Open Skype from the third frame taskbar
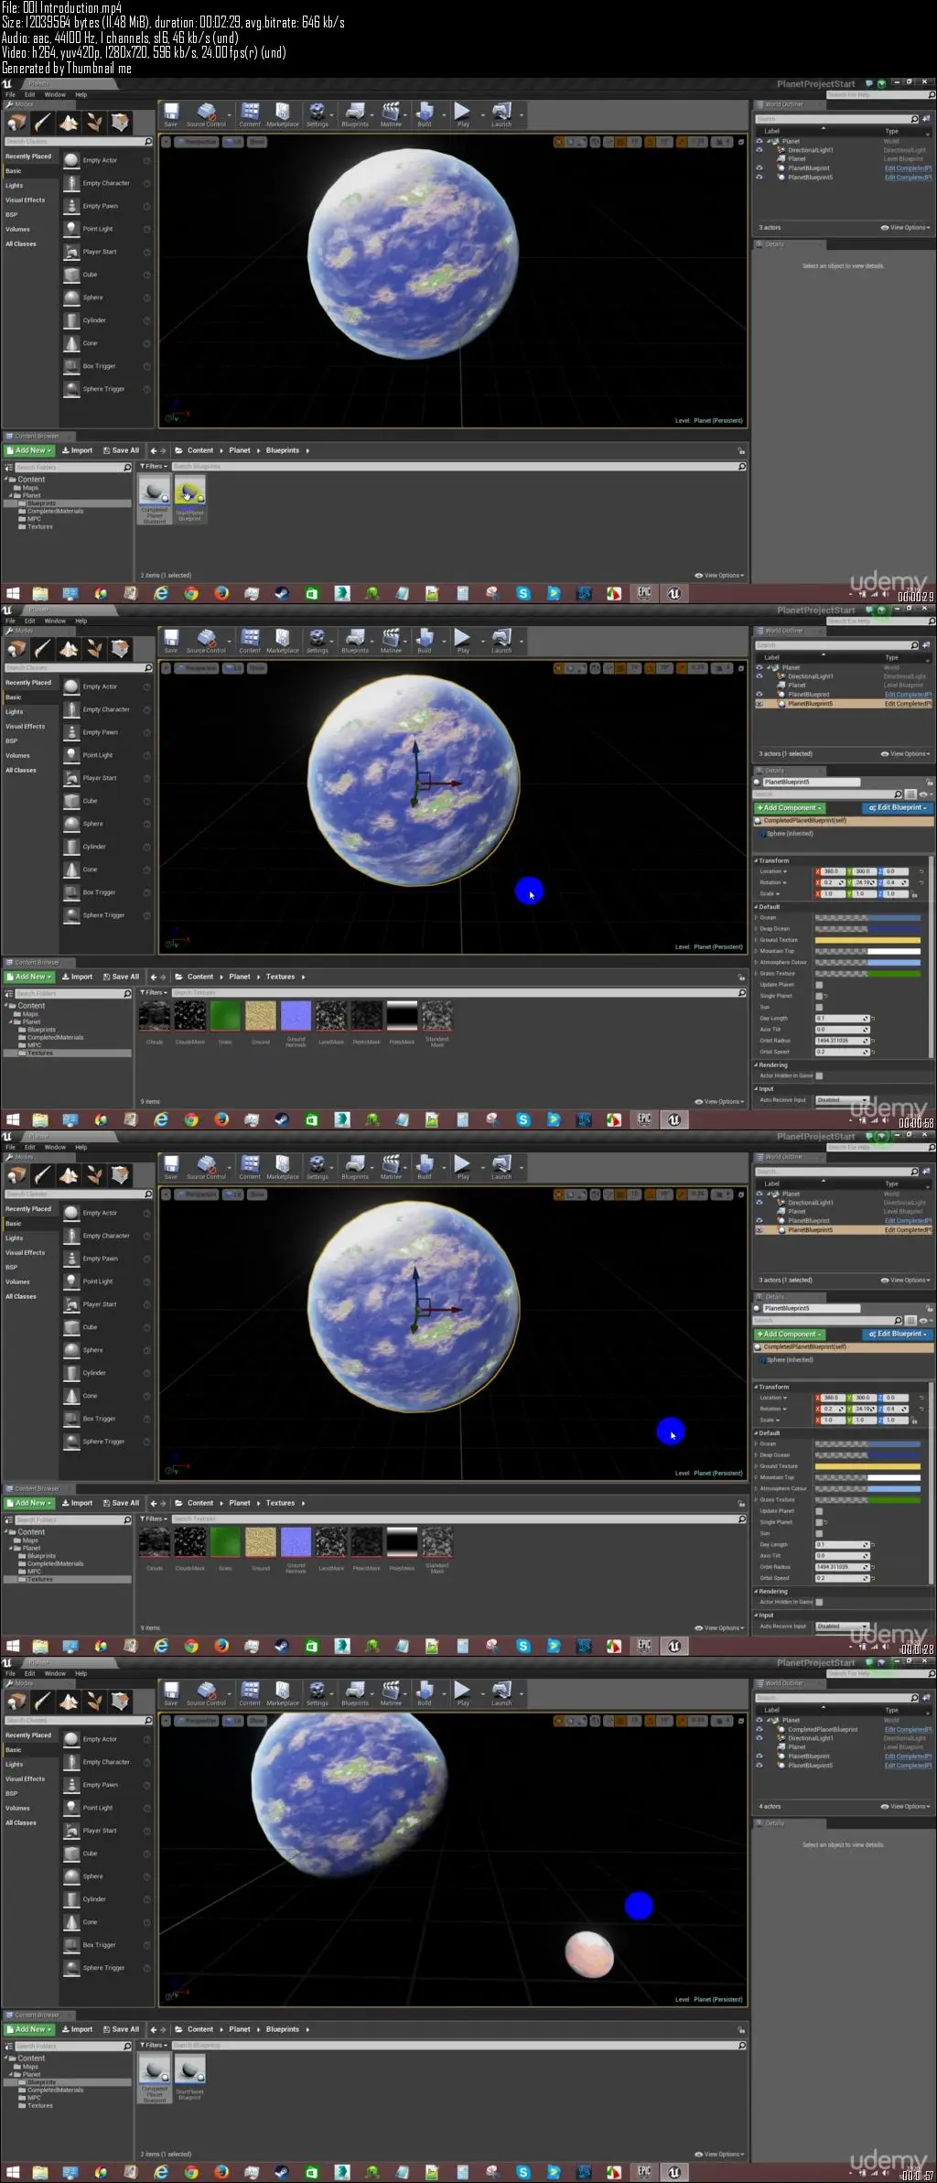This screenshot has width=937, height=2183. pyautogui.click(x=523, y=1646)
